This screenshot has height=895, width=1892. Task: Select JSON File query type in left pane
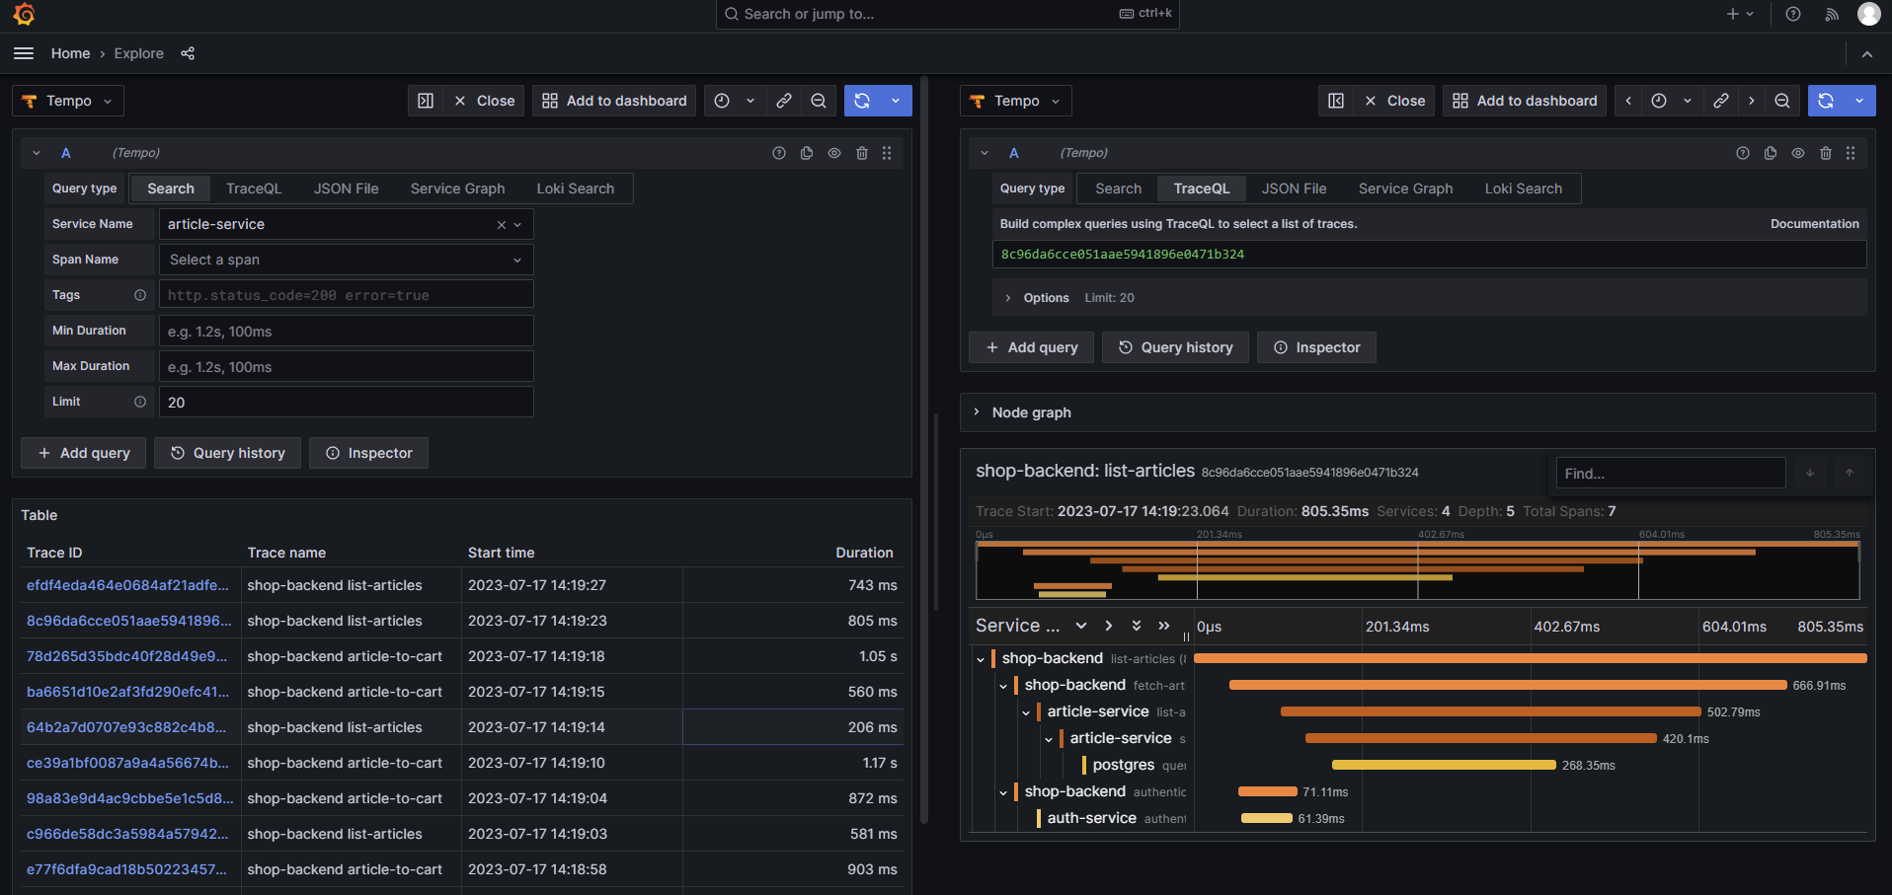point(347,188)
